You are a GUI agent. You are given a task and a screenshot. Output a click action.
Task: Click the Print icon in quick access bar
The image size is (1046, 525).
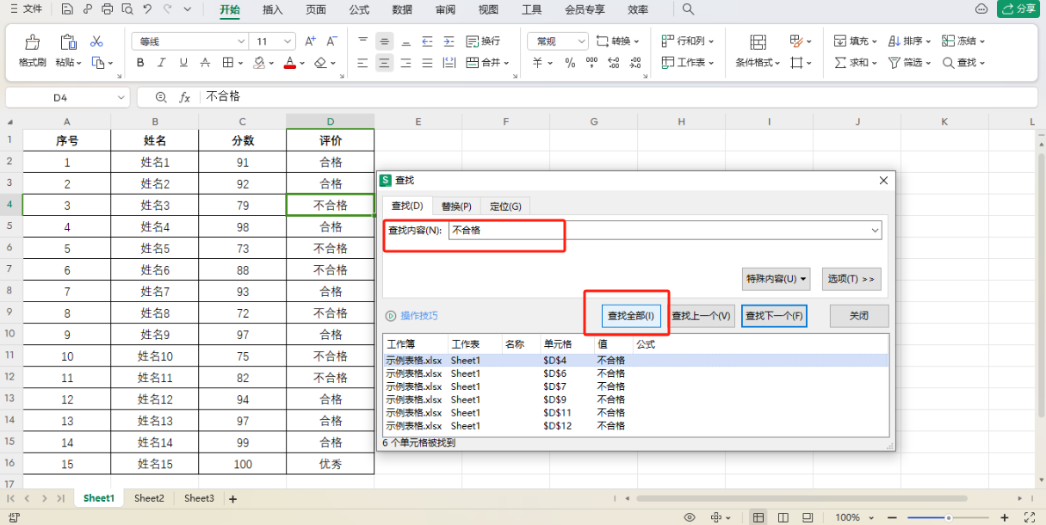[107, 9]
